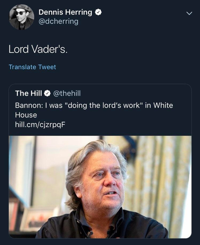200x245 pixels.
Task: Click Translate Tweet
Action: point(32,67)
